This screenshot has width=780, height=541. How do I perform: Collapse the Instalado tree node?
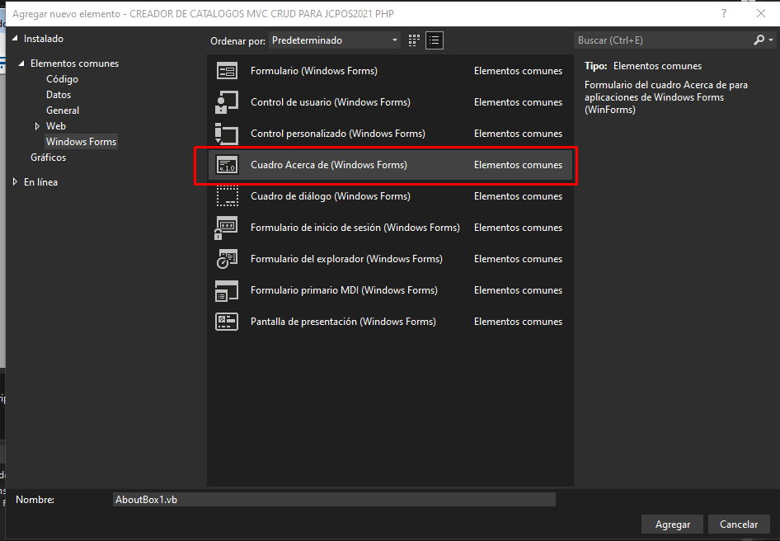click(x=15, y=39)
